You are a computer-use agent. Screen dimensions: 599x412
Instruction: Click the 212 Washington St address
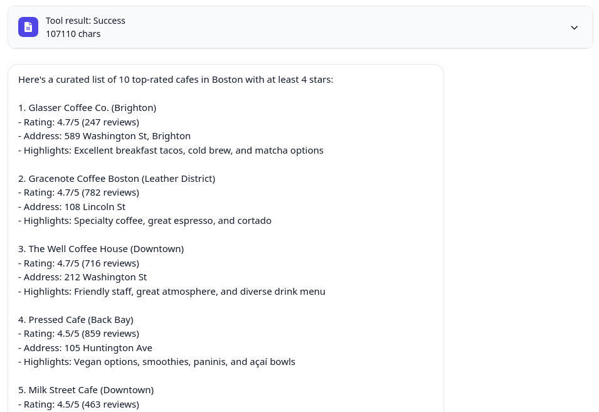coord(82,277)
